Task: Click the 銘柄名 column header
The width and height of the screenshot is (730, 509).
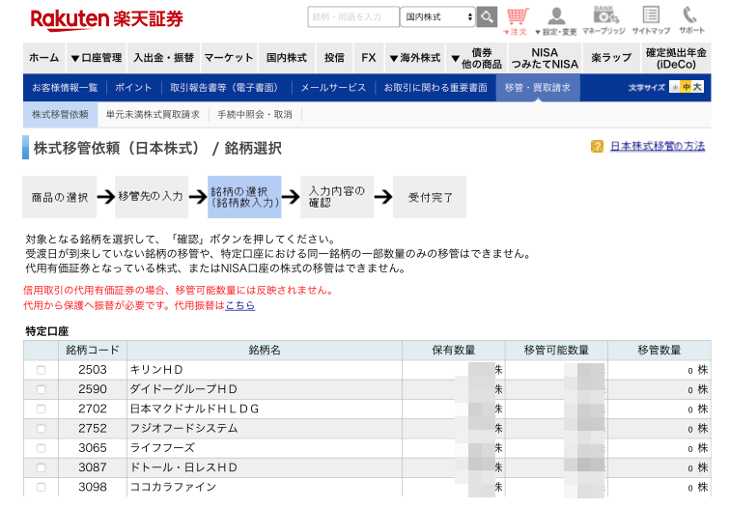Action: pos(265,351)
